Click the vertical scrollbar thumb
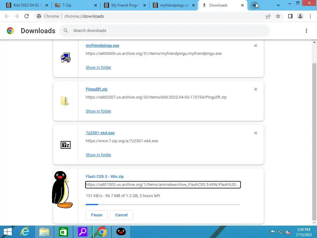 (314, 142)
